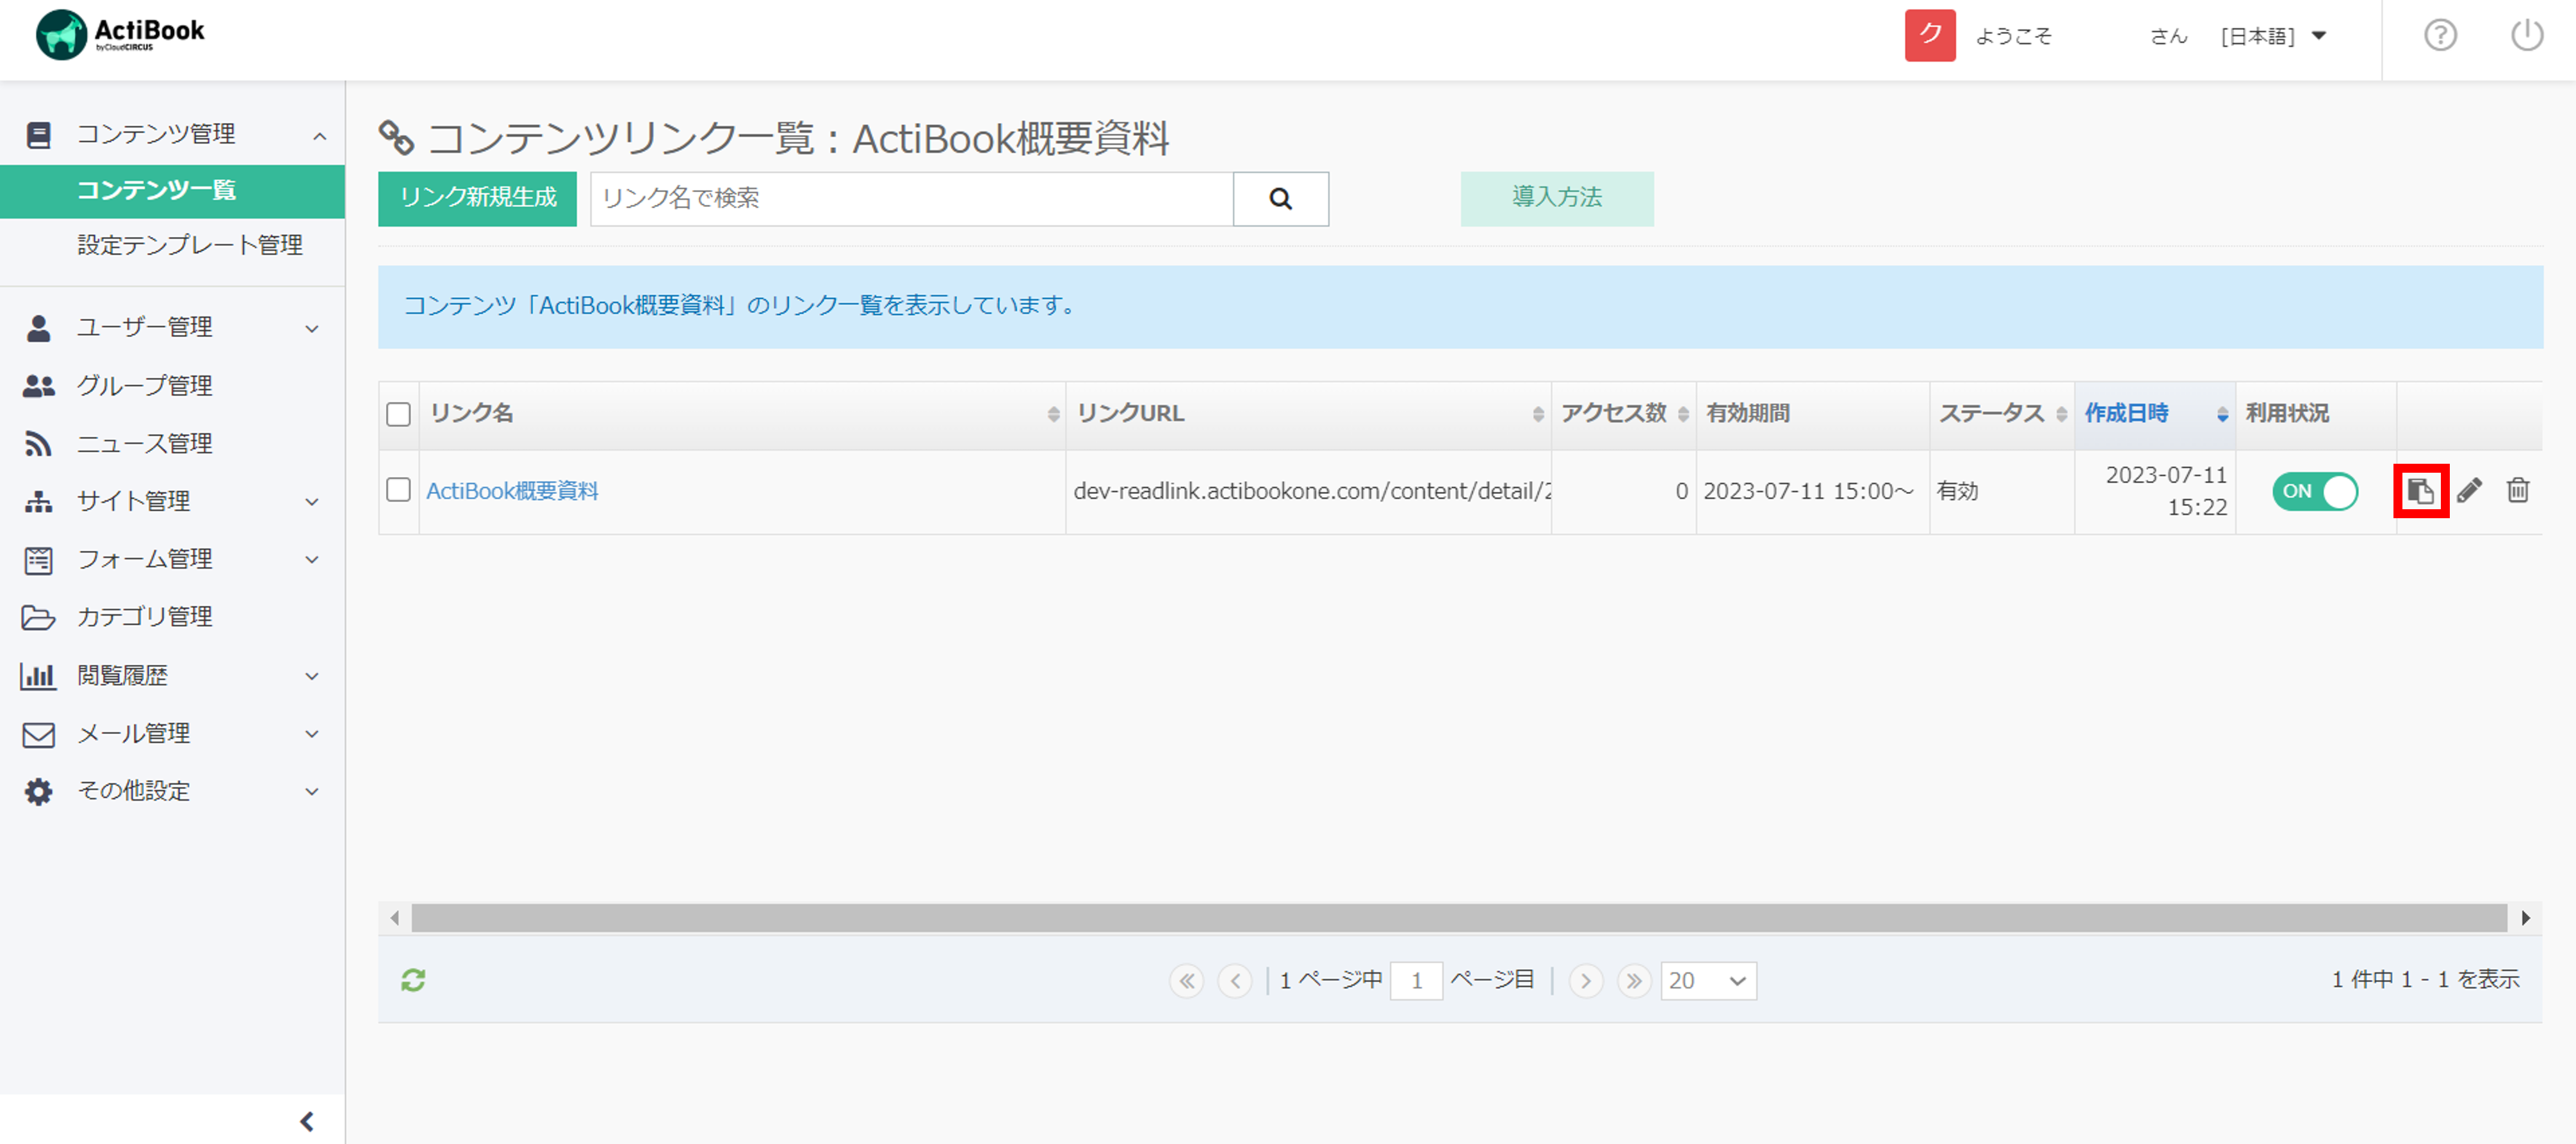The width and height of the screenshot is (2576, 1144).
Task: Focus the page number input field
Action: tap(1416, 981)
